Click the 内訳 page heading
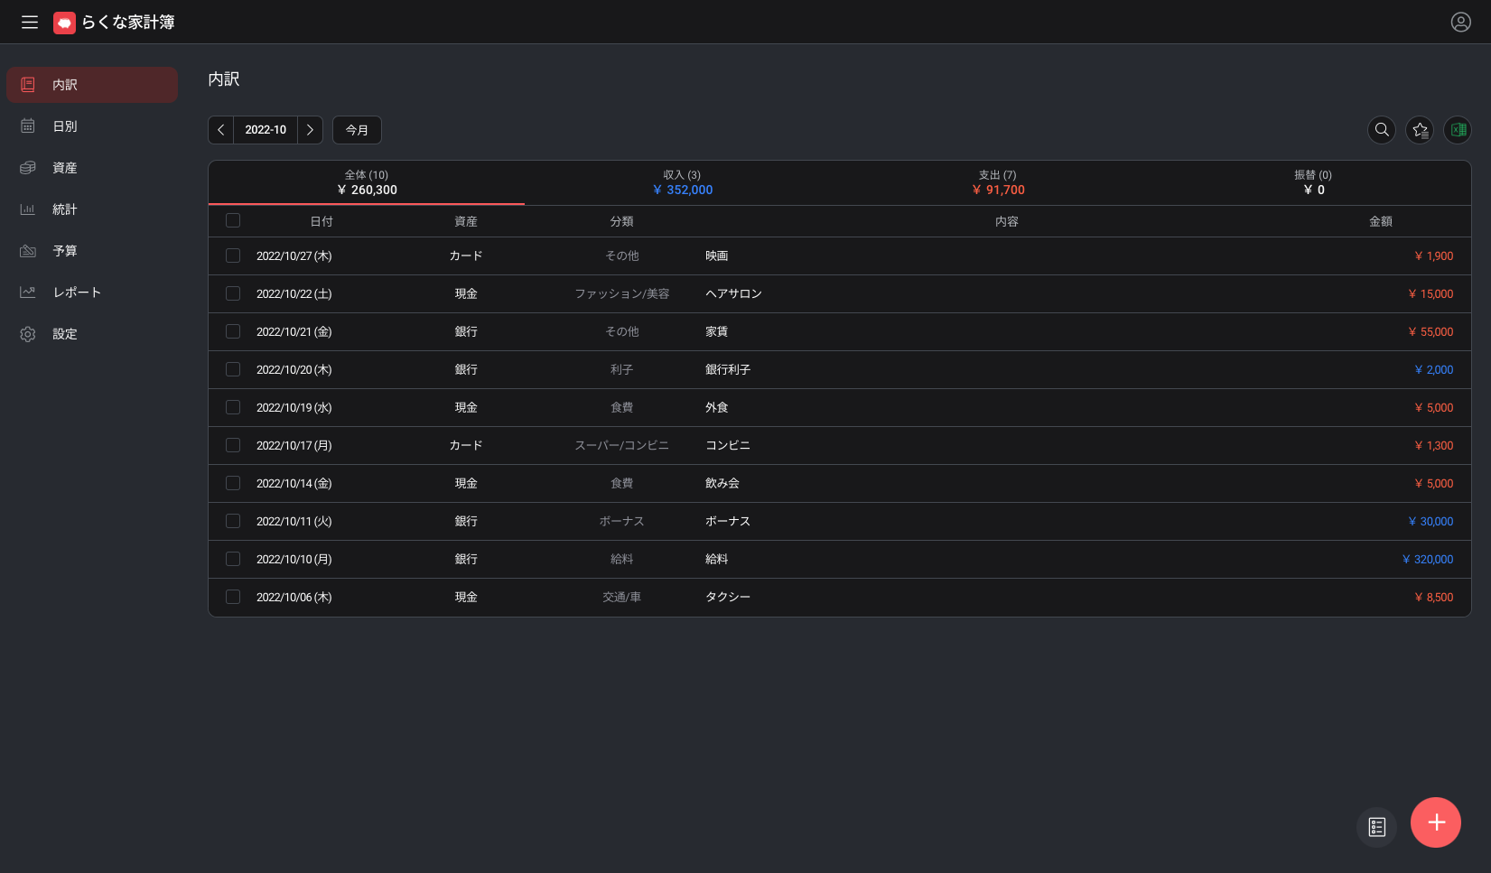The width and height of the screenshot is (1491, 873). pyautogui.click(x=224, y=79)
